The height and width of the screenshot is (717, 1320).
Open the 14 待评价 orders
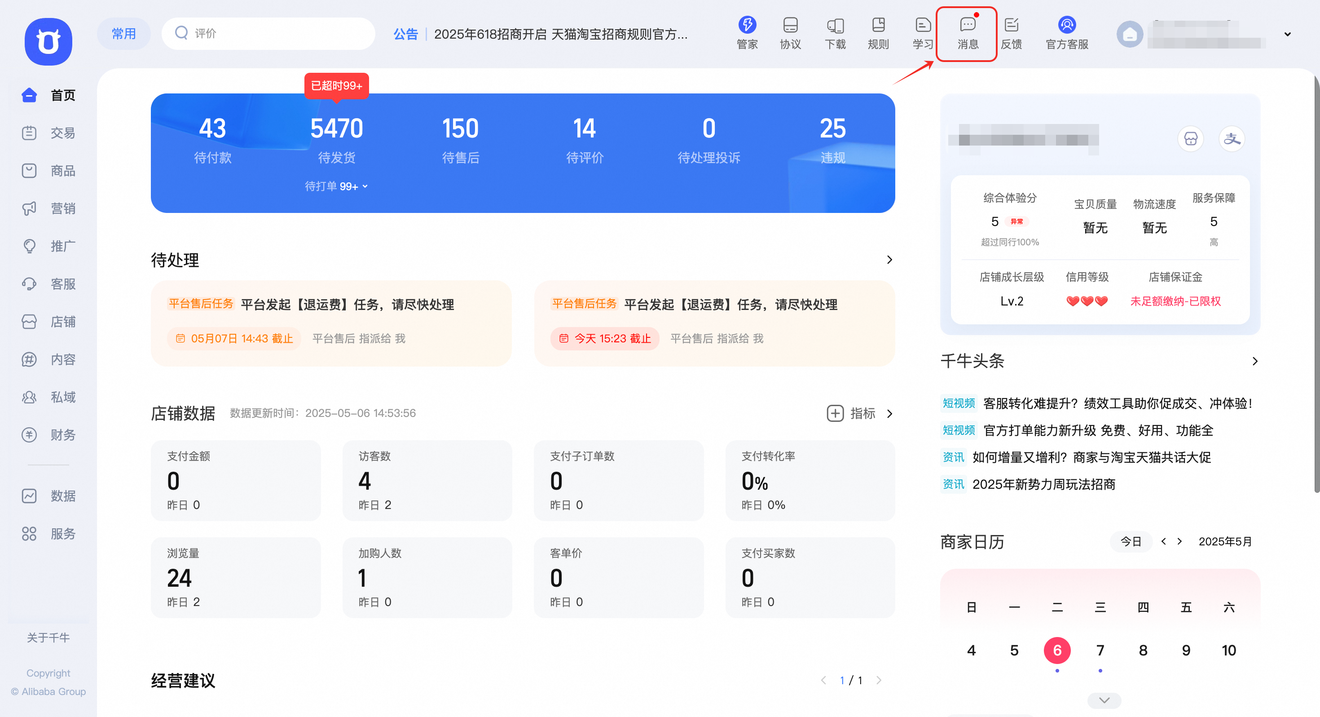tap(585, 141)
